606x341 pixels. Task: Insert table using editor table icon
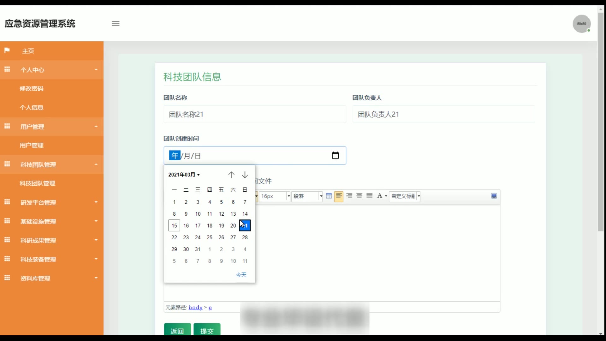(329, 196)
